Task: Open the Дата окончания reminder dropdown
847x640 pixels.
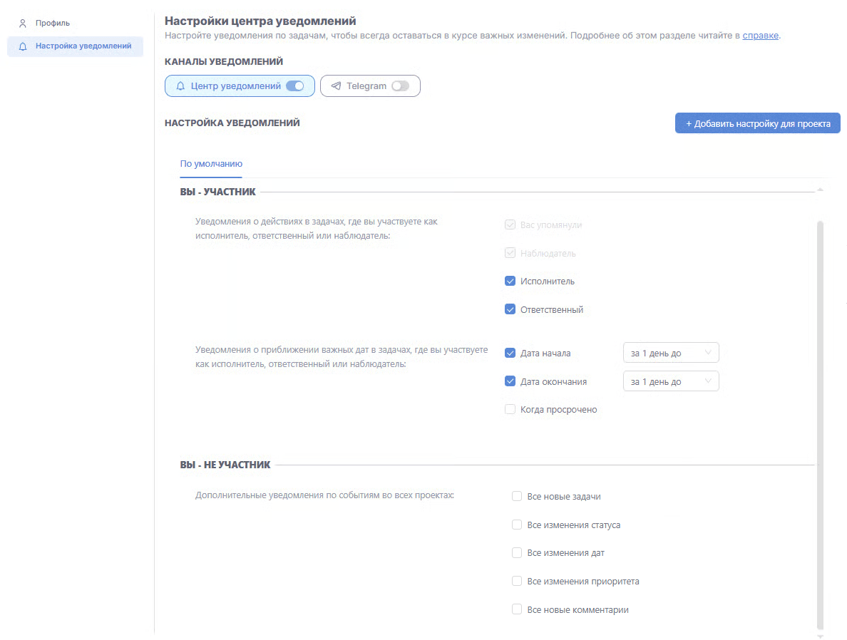Action: tap(670, 382)
